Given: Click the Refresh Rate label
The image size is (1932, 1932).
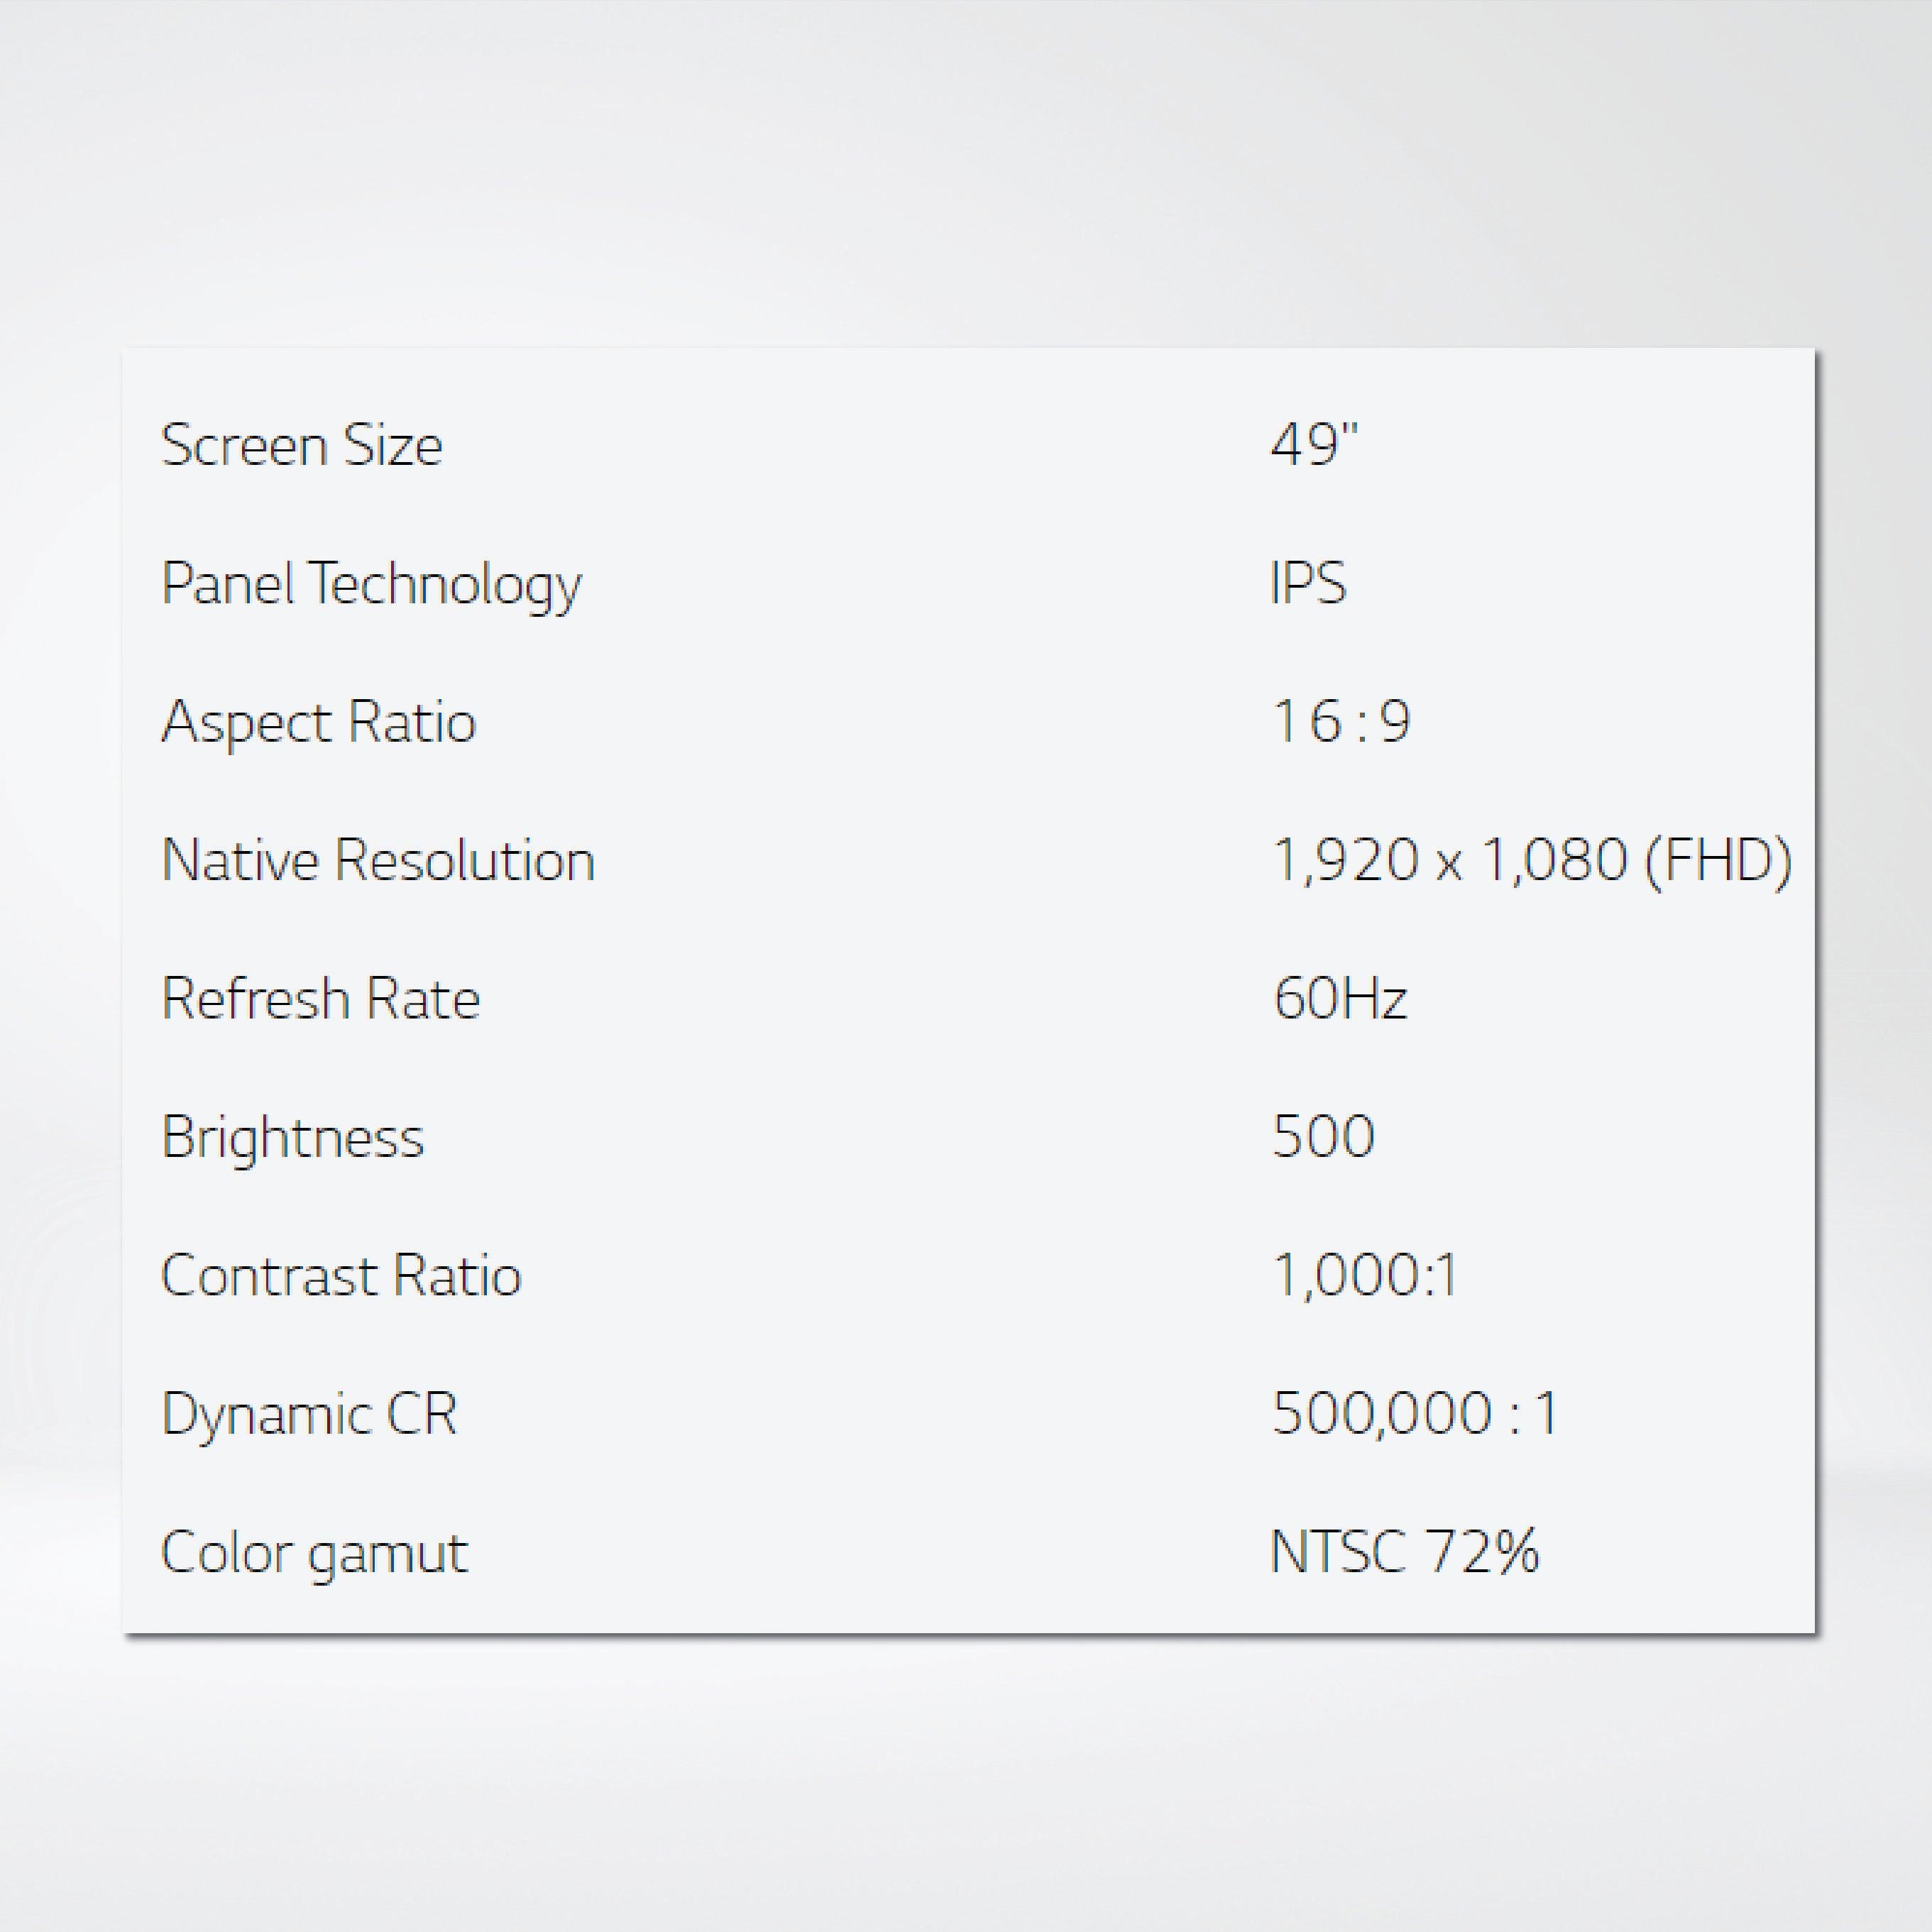Looking at the screenshot, I should point(320,999).
